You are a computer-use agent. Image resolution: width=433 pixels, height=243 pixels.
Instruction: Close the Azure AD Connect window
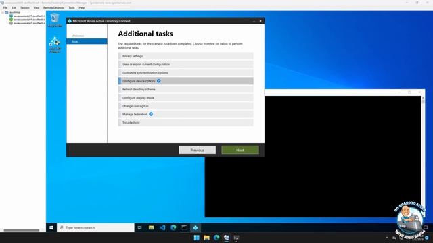260,21
